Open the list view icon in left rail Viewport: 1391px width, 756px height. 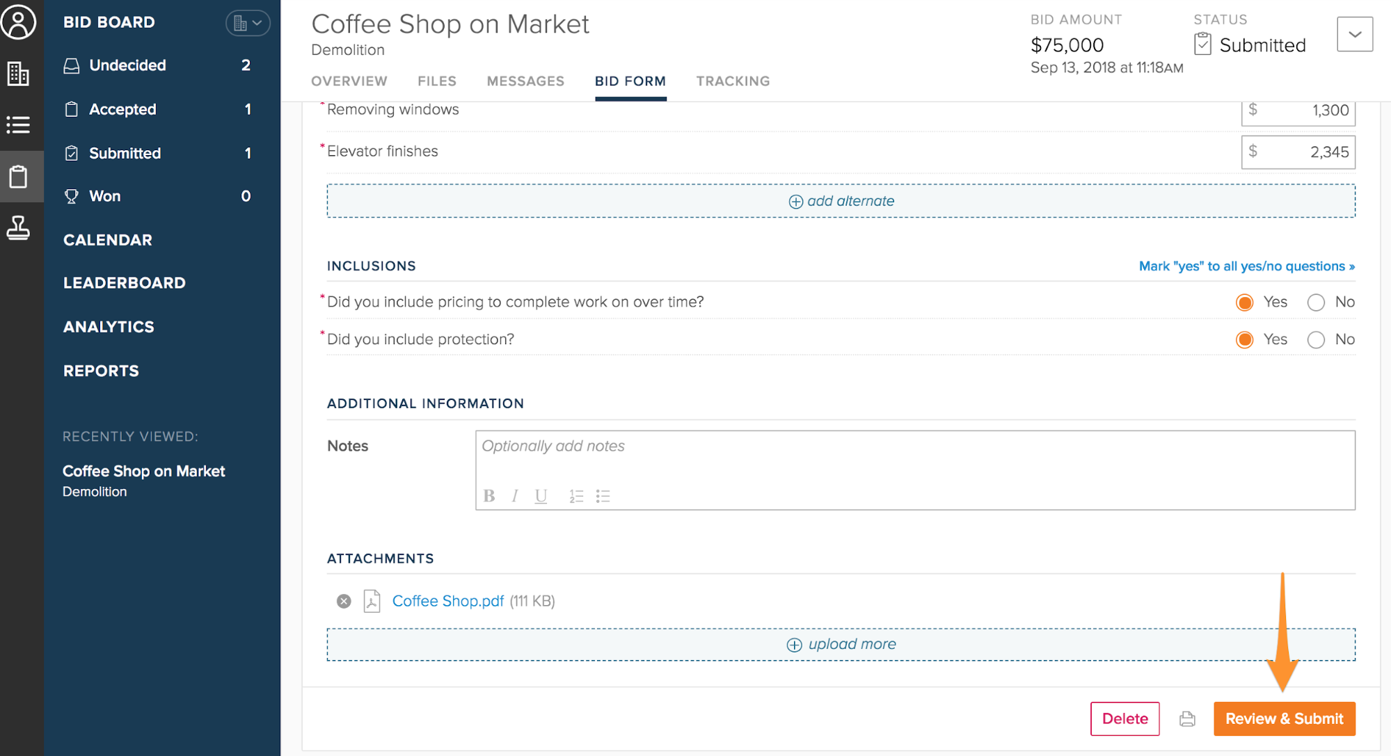[x=19, y=125]
